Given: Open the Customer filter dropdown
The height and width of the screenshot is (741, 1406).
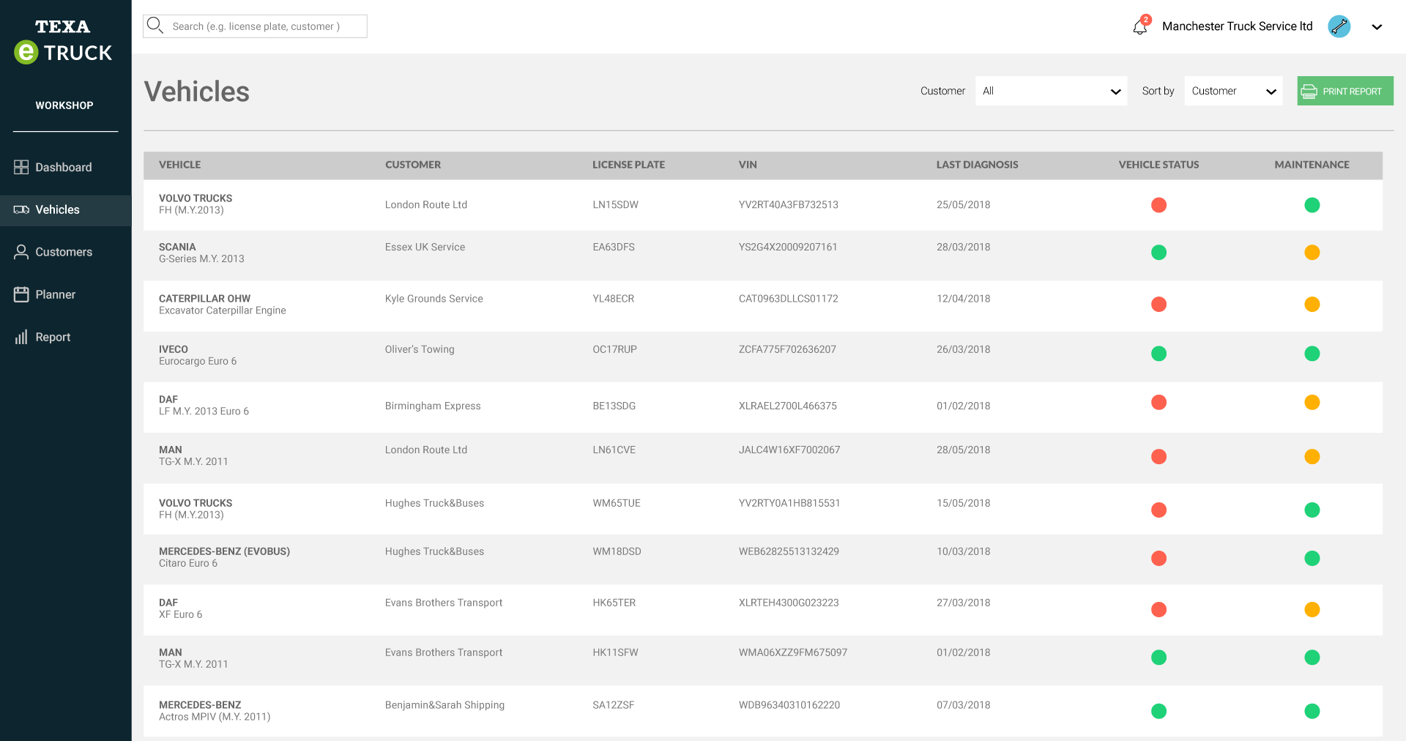Looking at the screenshot, I should coord(1051,91).
